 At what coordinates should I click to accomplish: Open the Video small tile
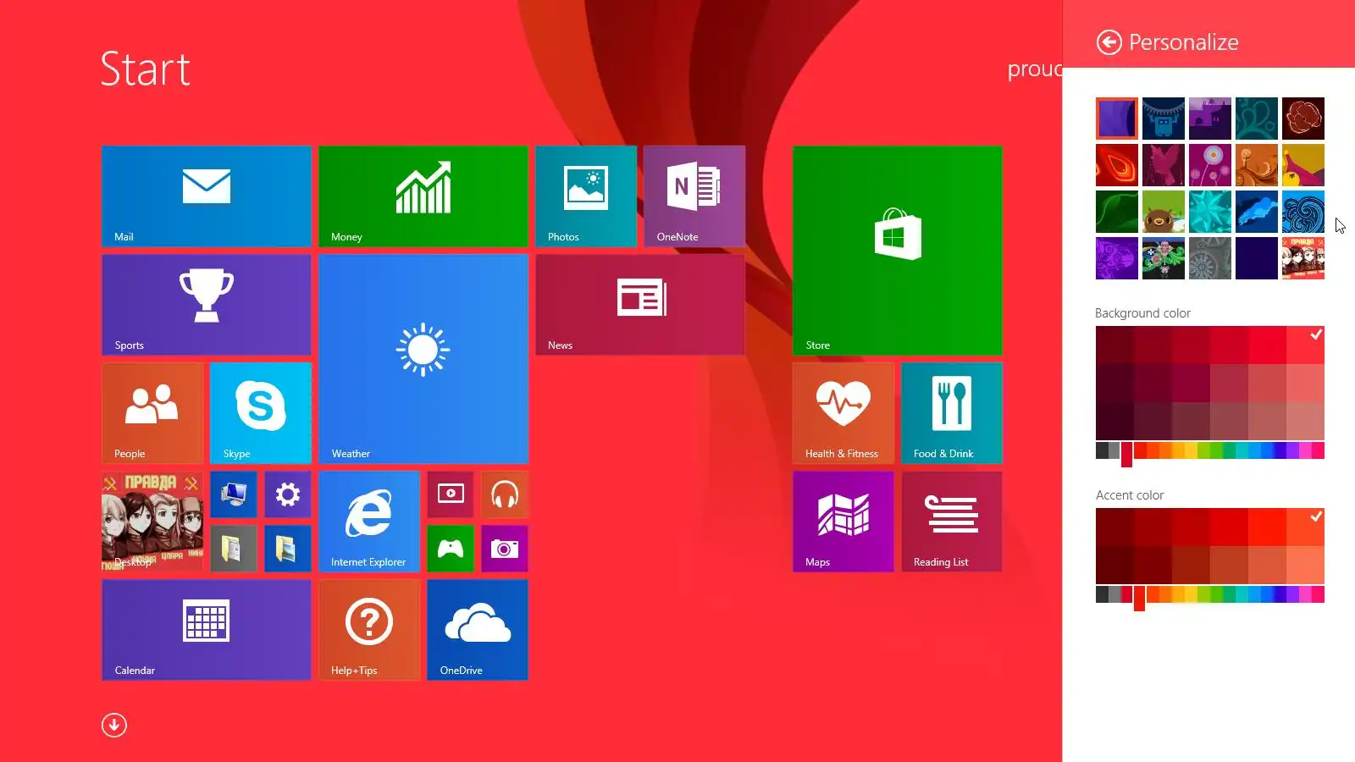(x=451, y=494)
